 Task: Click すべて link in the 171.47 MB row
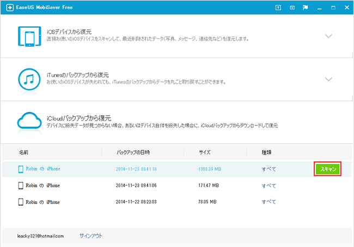(268, 186)
